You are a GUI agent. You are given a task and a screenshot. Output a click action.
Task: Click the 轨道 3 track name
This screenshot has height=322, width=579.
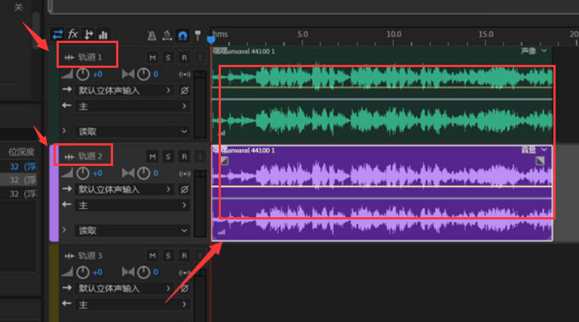90,256
